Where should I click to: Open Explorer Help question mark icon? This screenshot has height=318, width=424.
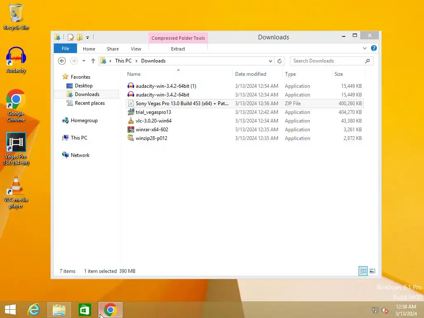point(374,48)
